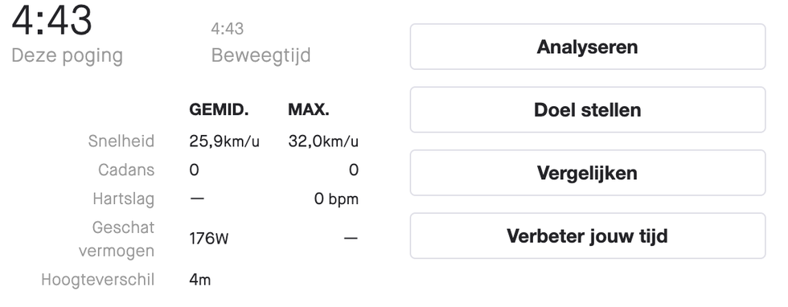Screen dimensions: 788x307
Task: Click Verbeter jouw tijd button
Action: click(588, 235)
